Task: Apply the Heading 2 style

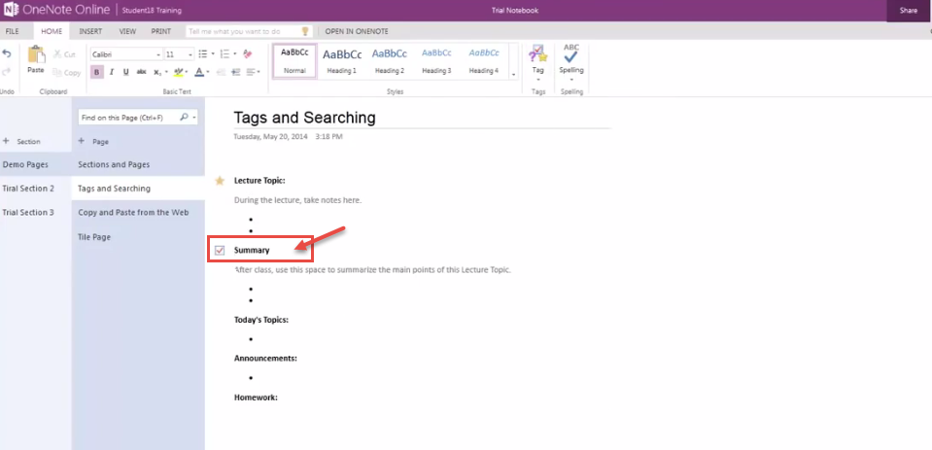Action: click(x=390, y=61)
